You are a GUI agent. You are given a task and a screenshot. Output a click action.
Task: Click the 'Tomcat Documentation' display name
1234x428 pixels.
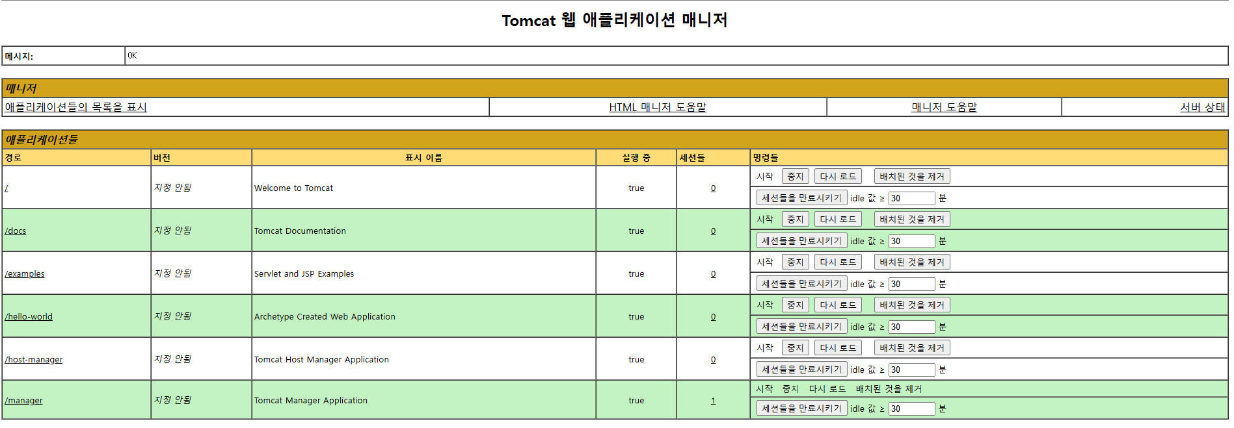coord(300,231)
